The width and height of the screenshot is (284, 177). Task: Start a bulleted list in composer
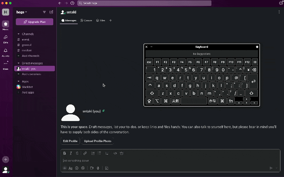pyautogui.click(x=99, y=153)
